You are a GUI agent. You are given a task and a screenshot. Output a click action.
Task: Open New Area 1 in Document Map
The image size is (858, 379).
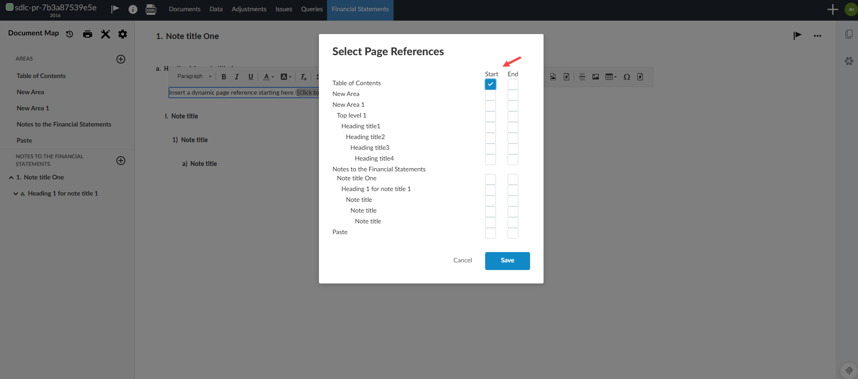click(x=33, y=108)
